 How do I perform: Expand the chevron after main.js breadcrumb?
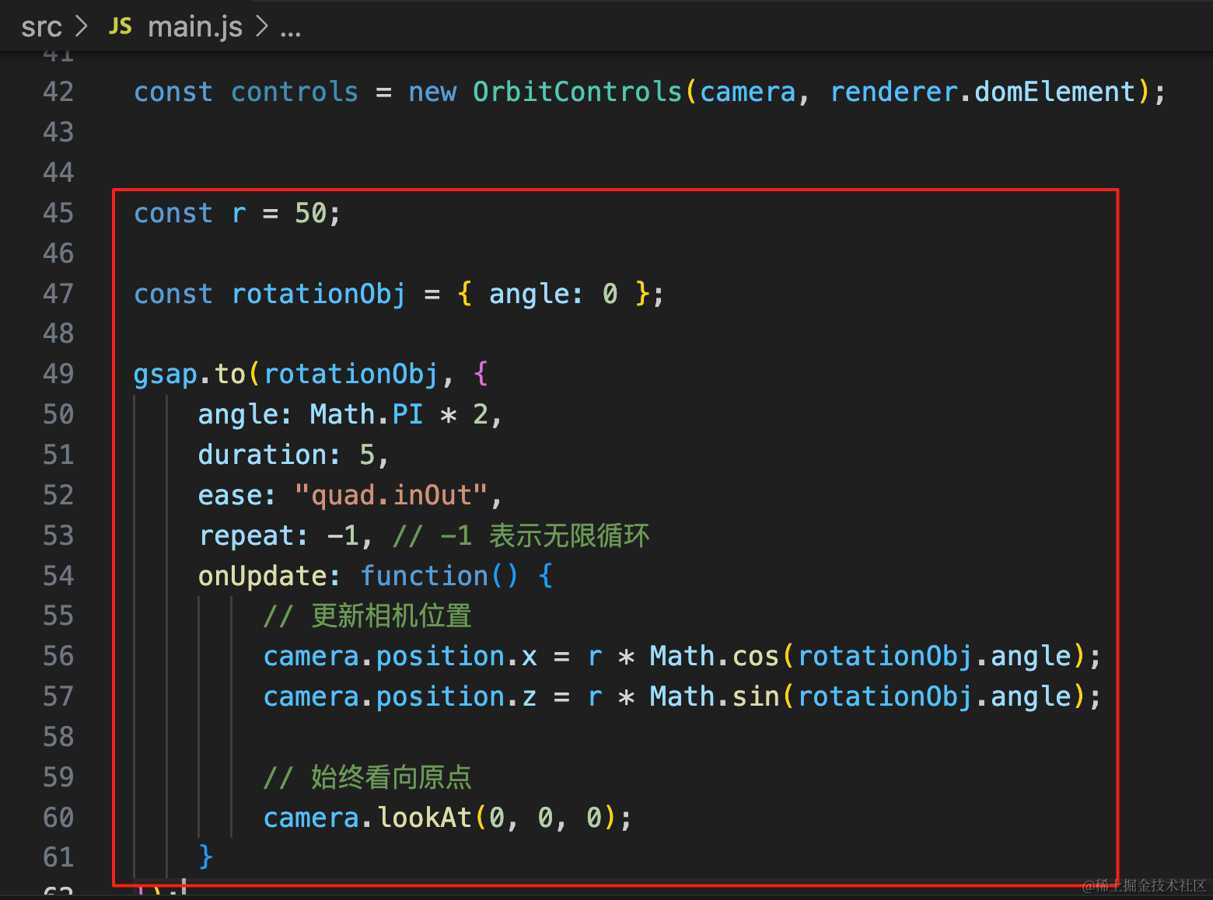pos(262,26)
